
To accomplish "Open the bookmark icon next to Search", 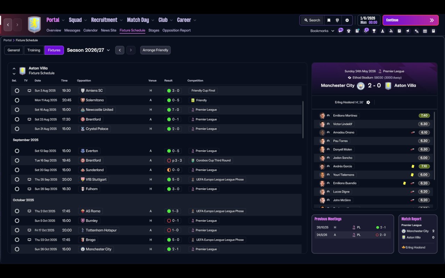I will point(329,20).
